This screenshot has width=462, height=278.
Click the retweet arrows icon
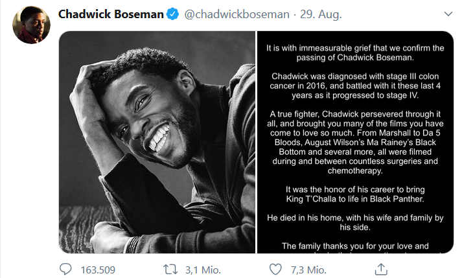[170, 269]
